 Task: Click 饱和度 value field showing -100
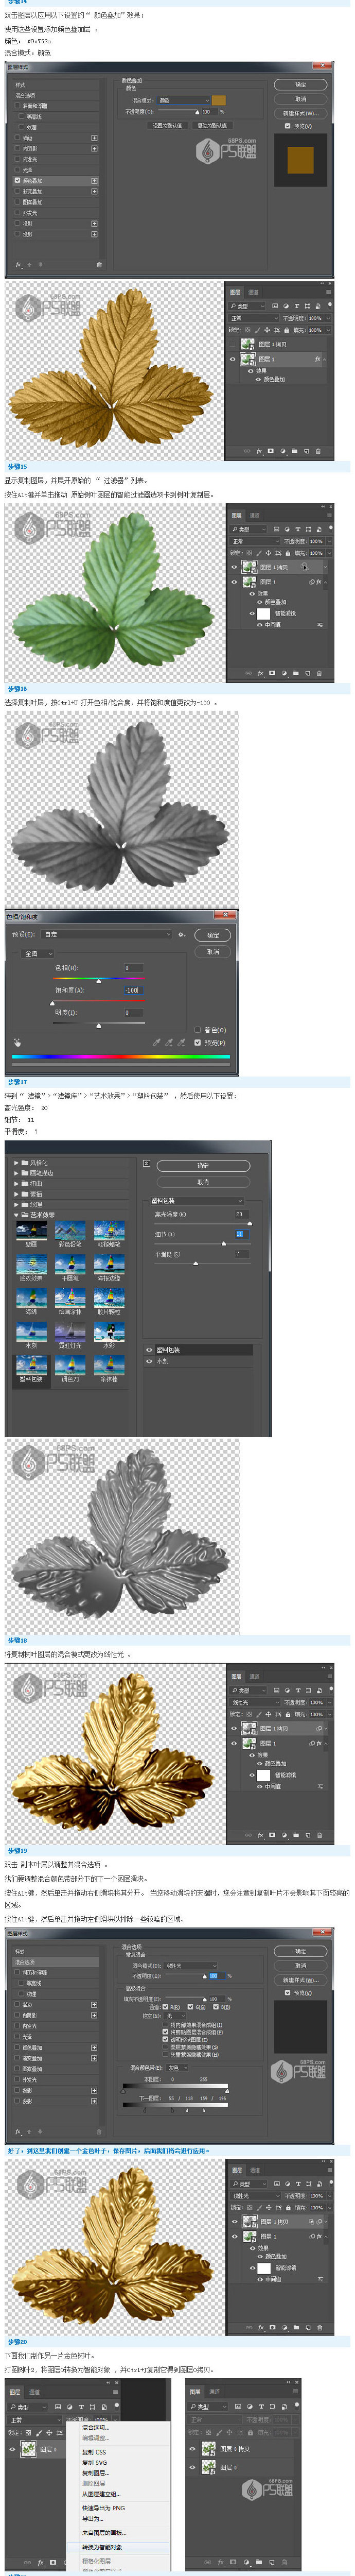133,990
